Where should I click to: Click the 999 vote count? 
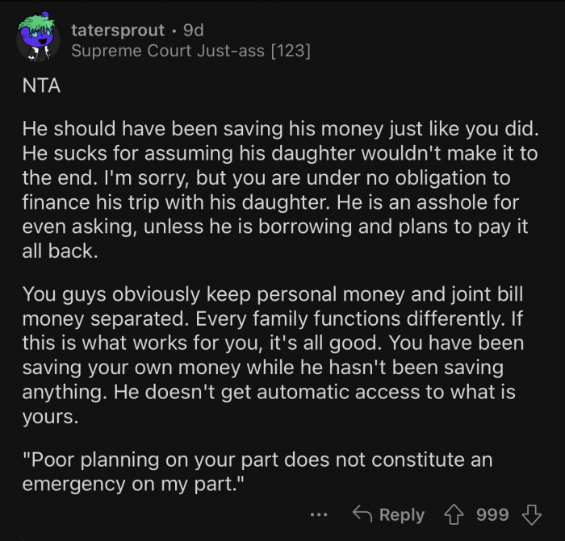coord(492,514)
